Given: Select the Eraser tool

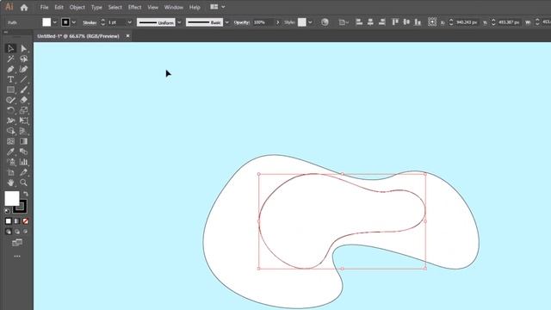Looking at the screenshot, I should click(23, 100).
